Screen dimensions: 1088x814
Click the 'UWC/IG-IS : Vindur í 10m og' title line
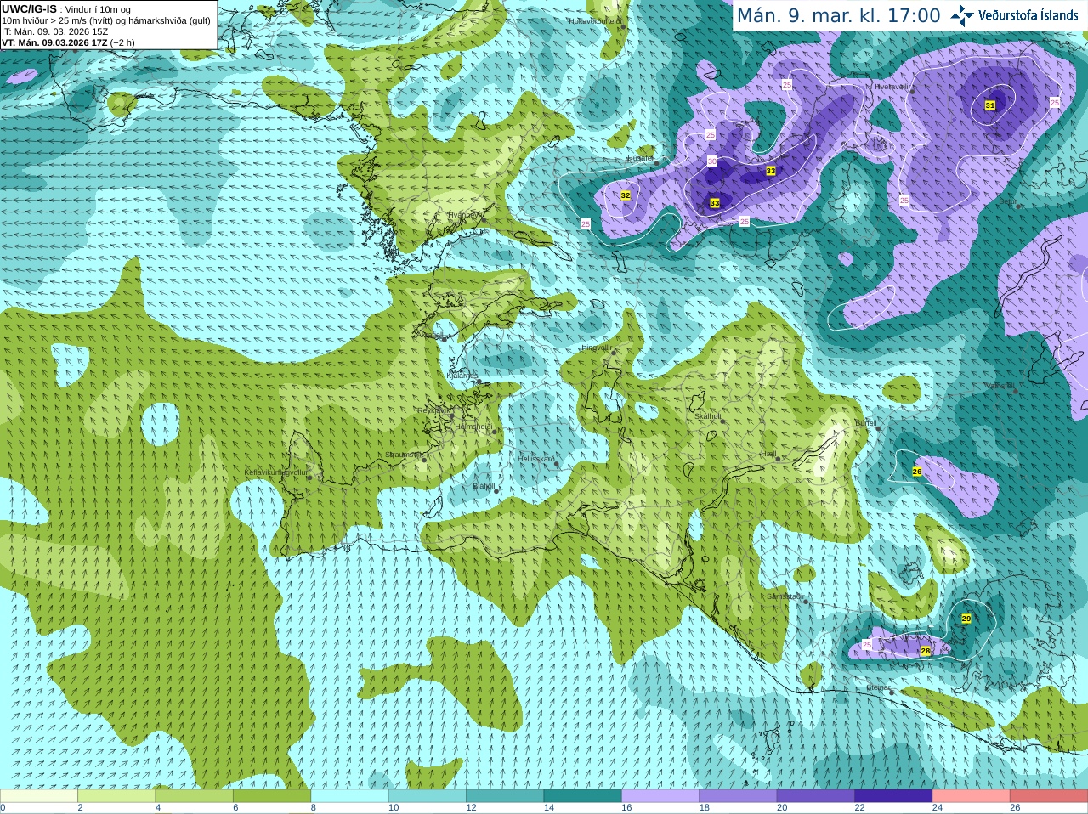click(66, 9)
